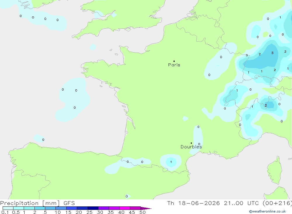Pick the 45–50 mm legend swatch
Viewport: 292px width, 214px height.
coord(135,208)
